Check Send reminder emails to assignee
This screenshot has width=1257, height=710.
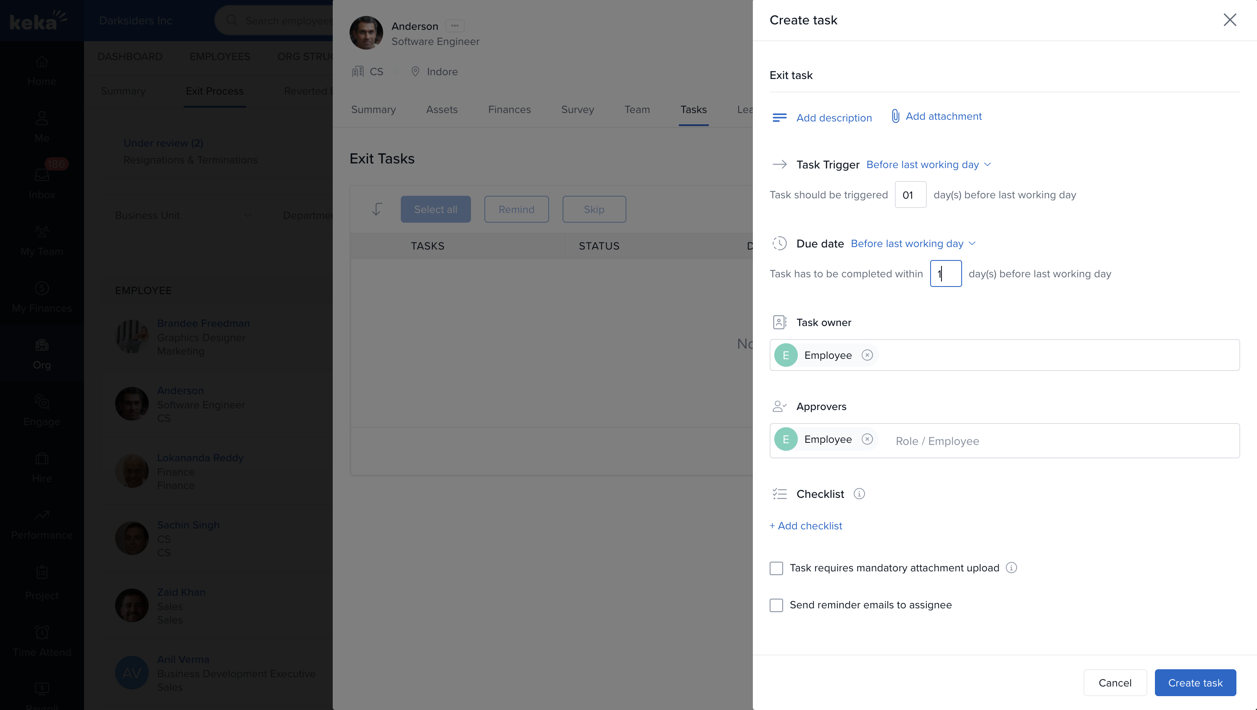776,605
